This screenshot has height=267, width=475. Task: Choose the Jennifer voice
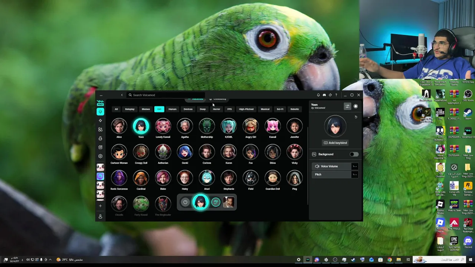click(294, 126)
